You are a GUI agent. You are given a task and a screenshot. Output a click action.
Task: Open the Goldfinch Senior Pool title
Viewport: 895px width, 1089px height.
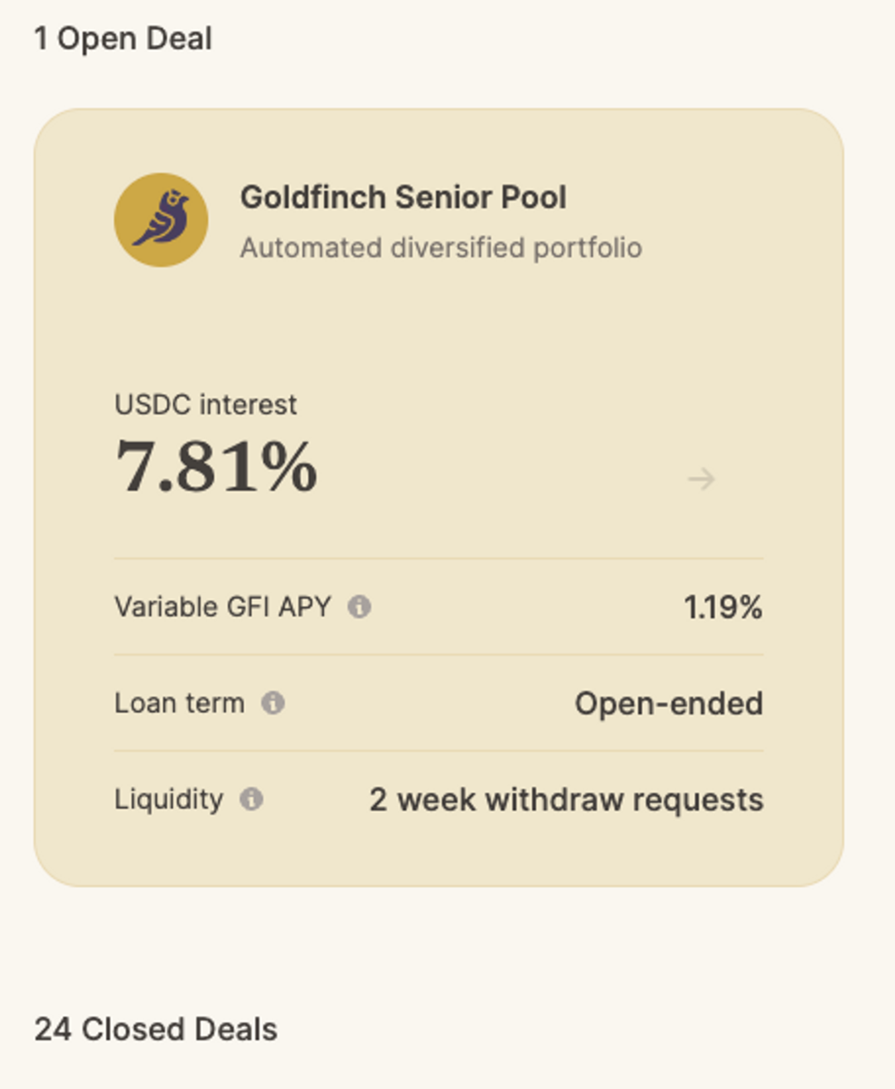(403, 197)
